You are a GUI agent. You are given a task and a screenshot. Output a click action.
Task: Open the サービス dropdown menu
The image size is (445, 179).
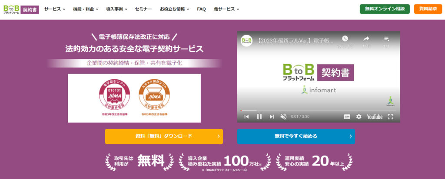55,9
